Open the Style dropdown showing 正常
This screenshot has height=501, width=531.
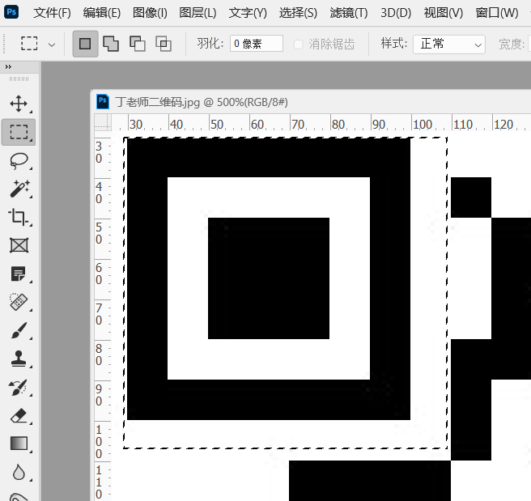(x=449, y=45)
